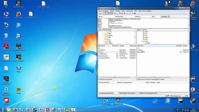Sort local files by Dateityp column header
This screenshot has width=199, height=112.
point(124,46)
